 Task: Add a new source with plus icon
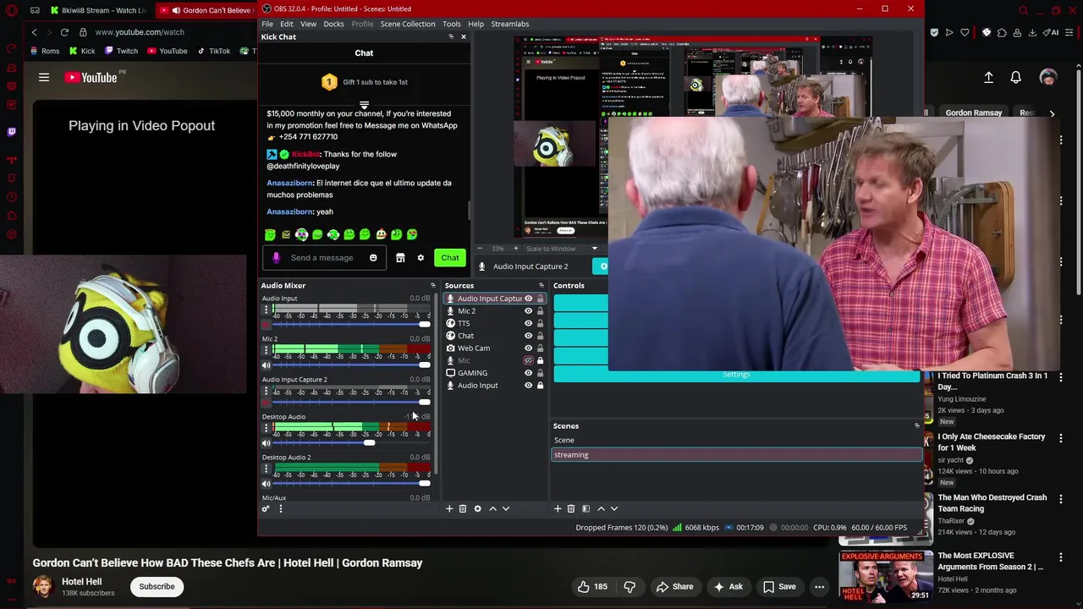coord(449,508)
